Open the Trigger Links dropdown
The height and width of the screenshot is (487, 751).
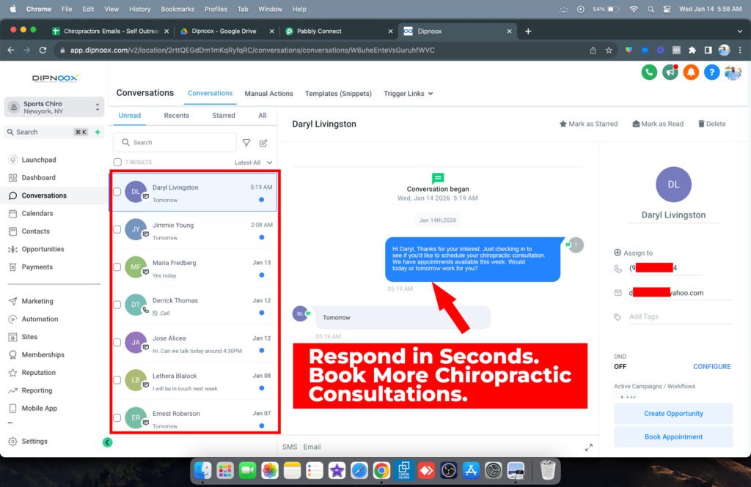(x=408, y=94)
